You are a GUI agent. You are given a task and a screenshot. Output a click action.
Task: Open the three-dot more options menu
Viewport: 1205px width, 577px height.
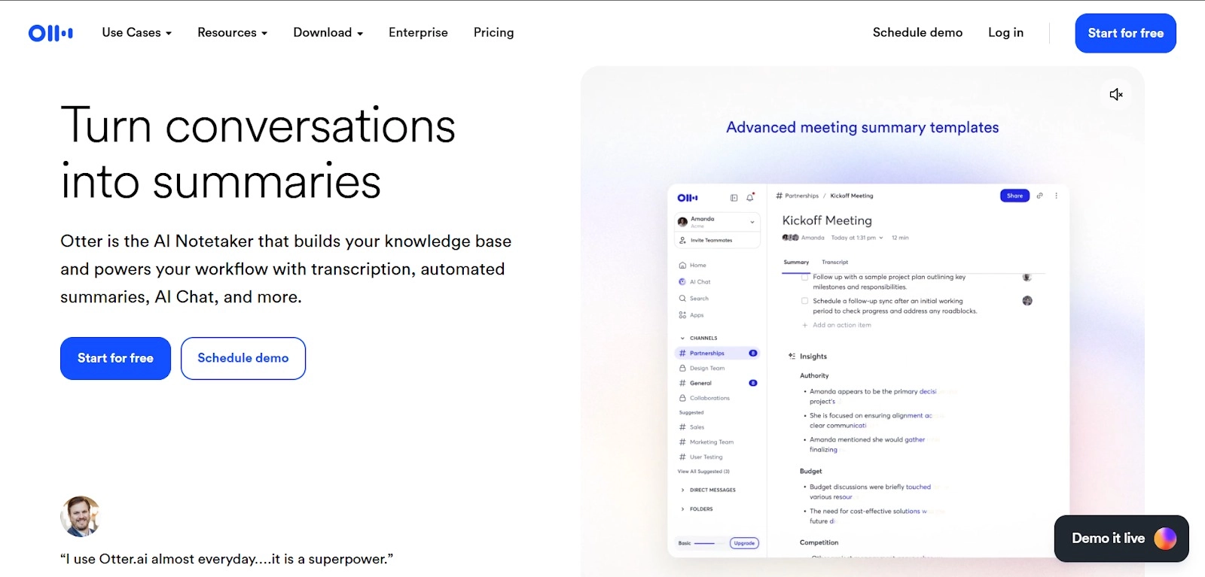1056,196
